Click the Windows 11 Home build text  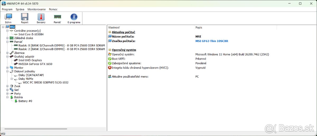click(232, 54)
